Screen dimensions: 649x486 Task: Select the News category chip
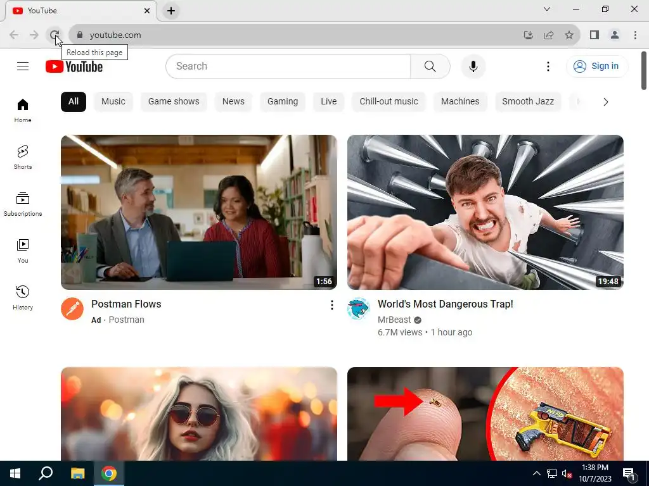coord(233,102)
